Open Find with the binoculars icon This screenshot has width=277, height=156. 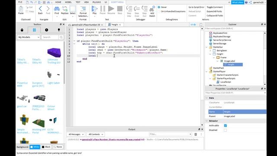57,9
